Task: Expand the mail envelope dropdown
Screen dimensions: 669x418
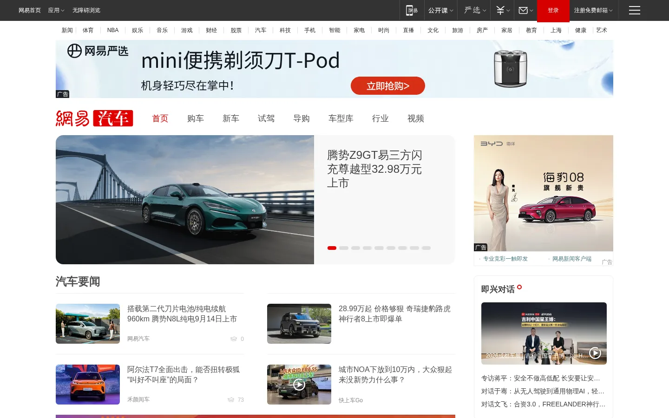Action: [x=525, y=10]
